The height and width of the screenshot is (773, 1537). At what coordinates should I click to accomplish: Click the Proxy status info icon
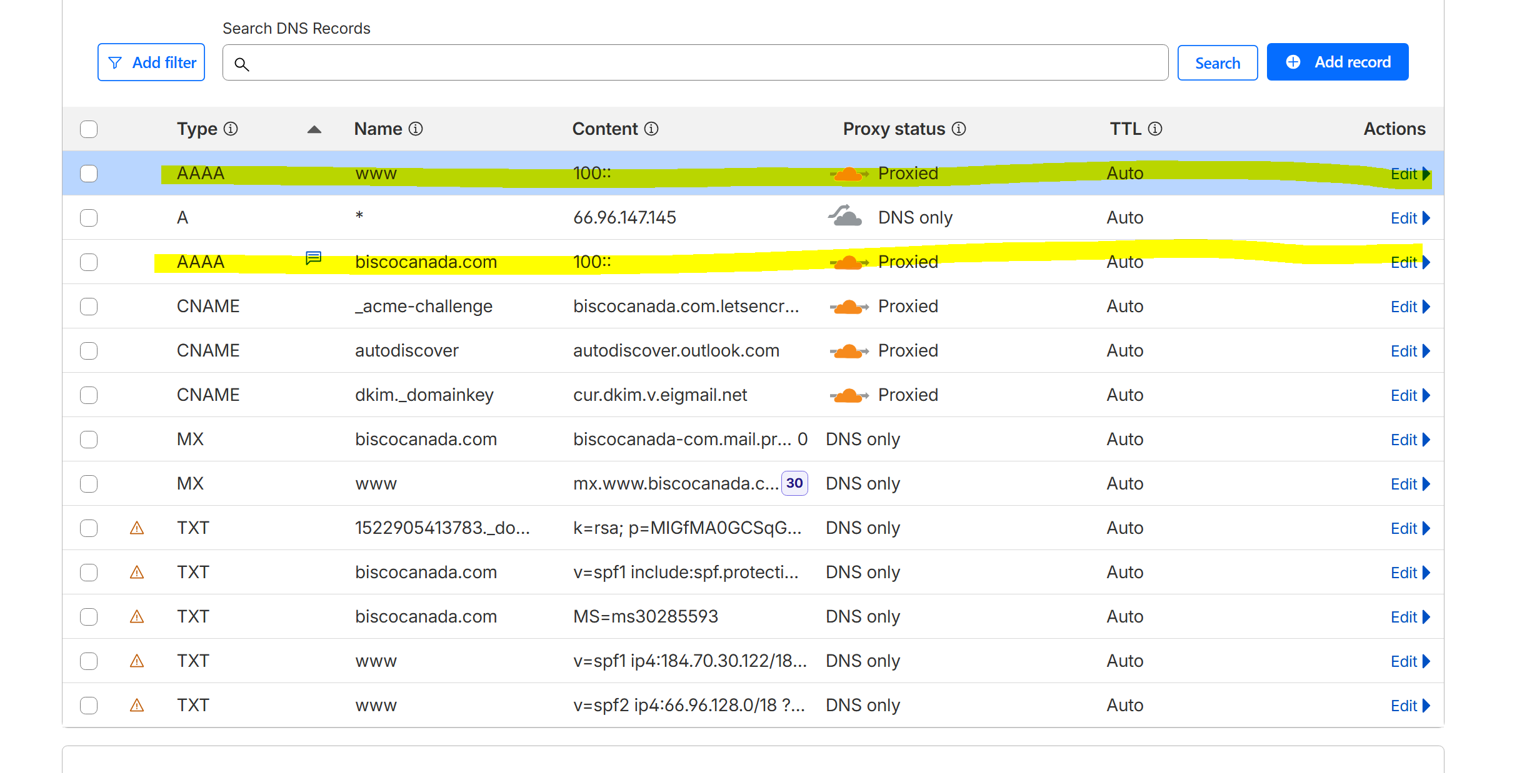tap(959, 129)
